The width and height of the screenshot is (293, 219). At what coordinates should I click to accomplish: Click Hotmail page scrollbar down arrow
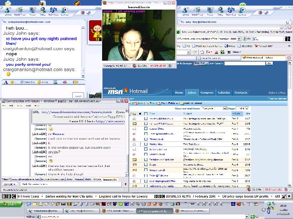[x=290, y=185]
